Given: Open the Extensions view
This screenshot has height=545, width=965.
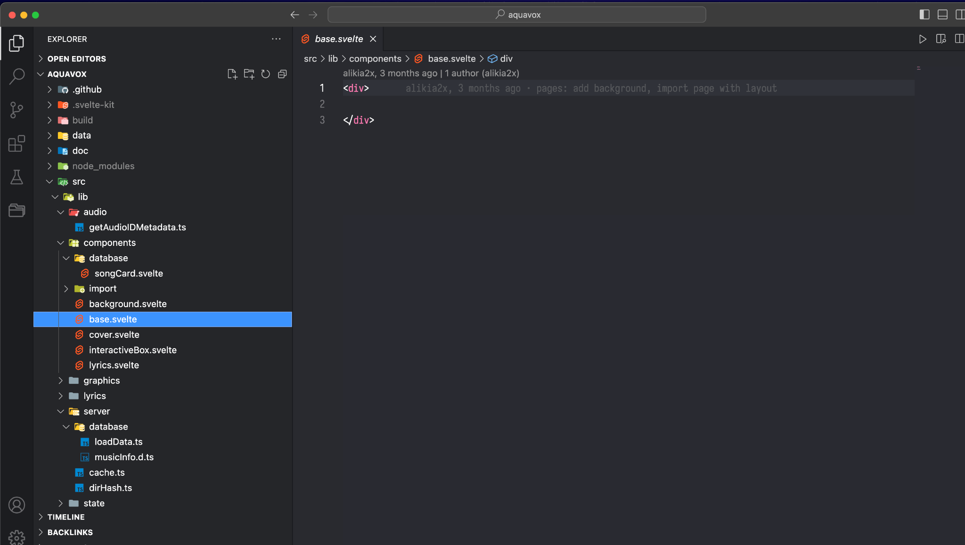Looking at the screenshot, I should click(x=17, y=144).
